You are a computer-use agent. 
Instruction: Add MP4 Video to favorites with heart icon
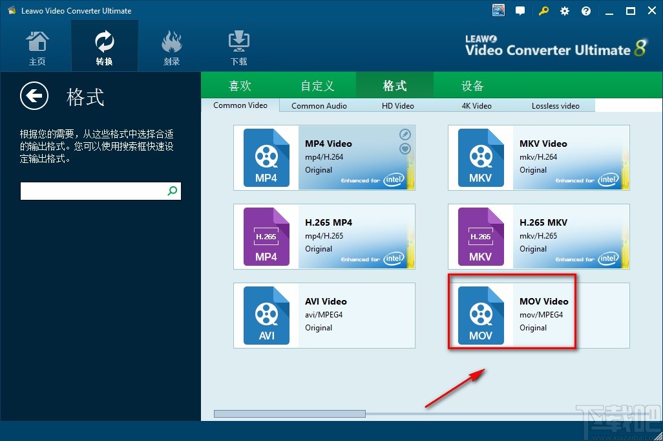405,149
